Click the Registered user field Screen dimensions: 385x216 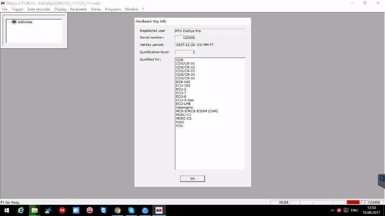point(210,31)
